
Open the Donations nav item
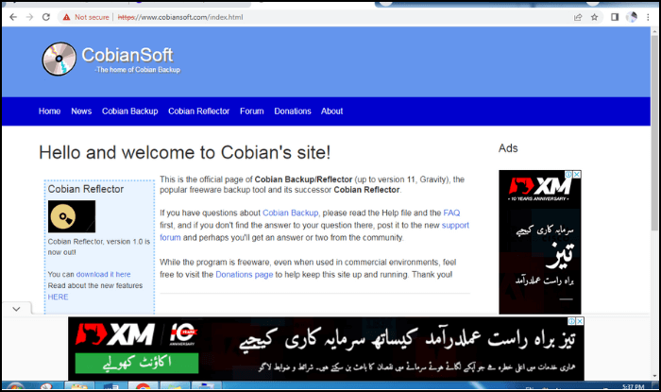pyautogui.click(x=293, y=111)
